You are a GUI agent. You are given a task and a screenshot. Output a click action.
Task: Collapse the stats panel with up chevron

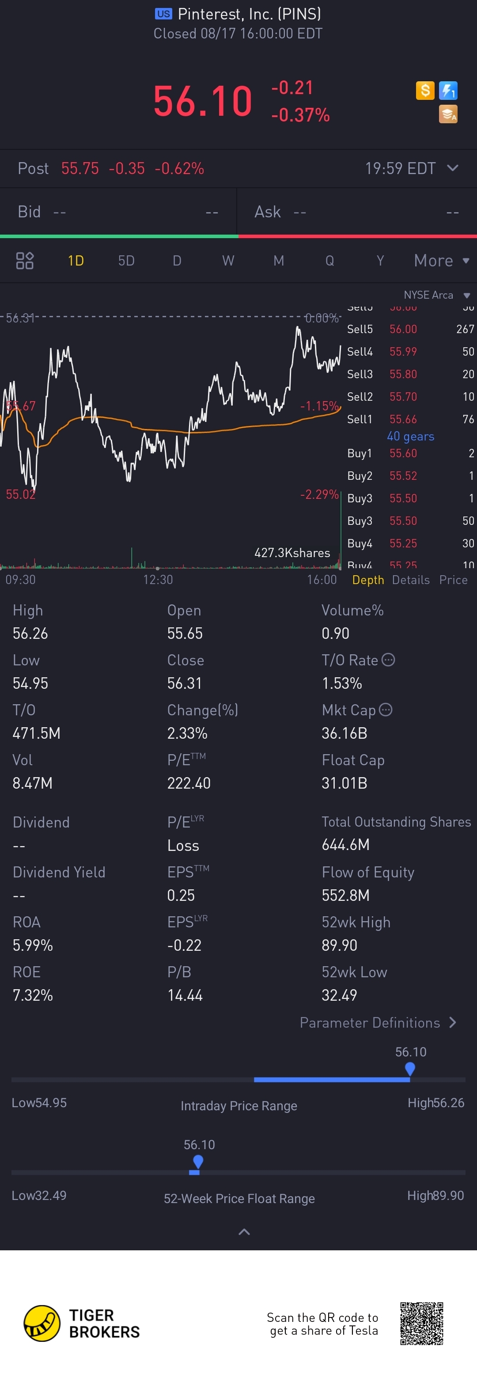pyautogui.click(x=244, y=1232)
